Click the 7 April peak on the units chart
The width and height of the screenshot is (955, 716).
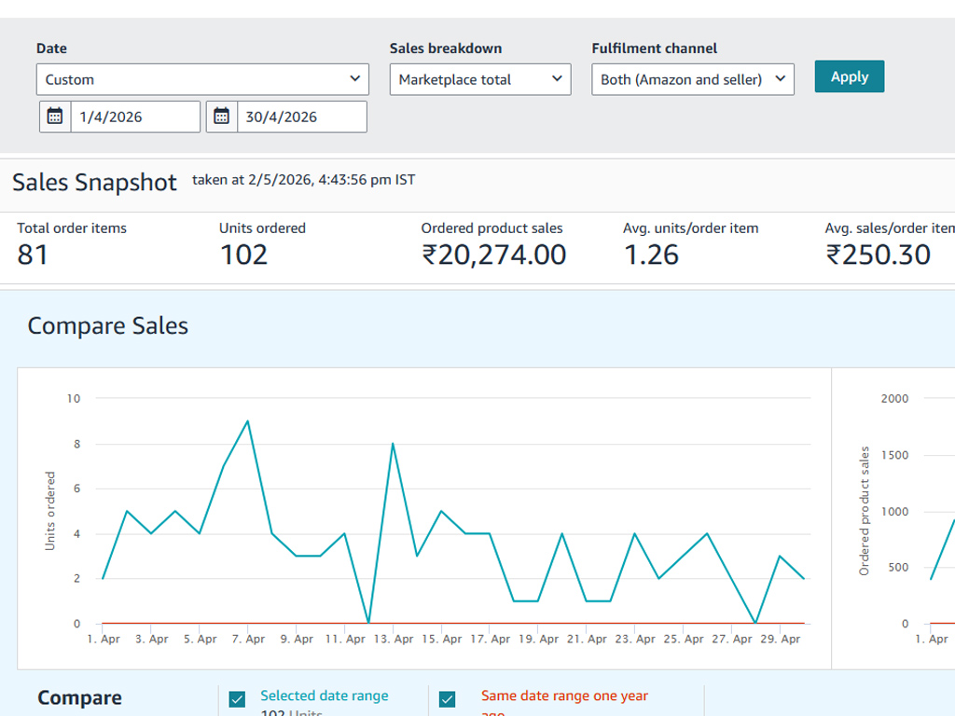(247, 420)
